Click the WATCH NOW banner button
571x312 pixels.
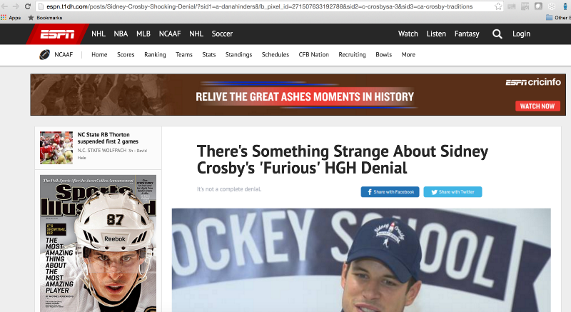click(537, 106)
